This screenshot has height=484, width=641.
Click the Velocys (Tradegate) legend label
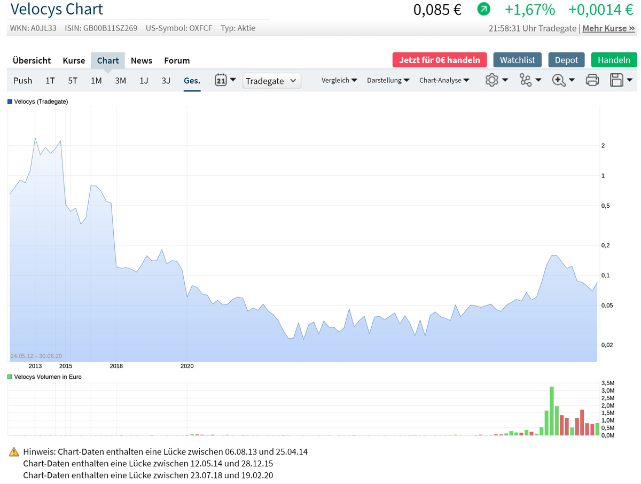pos(41,102)
